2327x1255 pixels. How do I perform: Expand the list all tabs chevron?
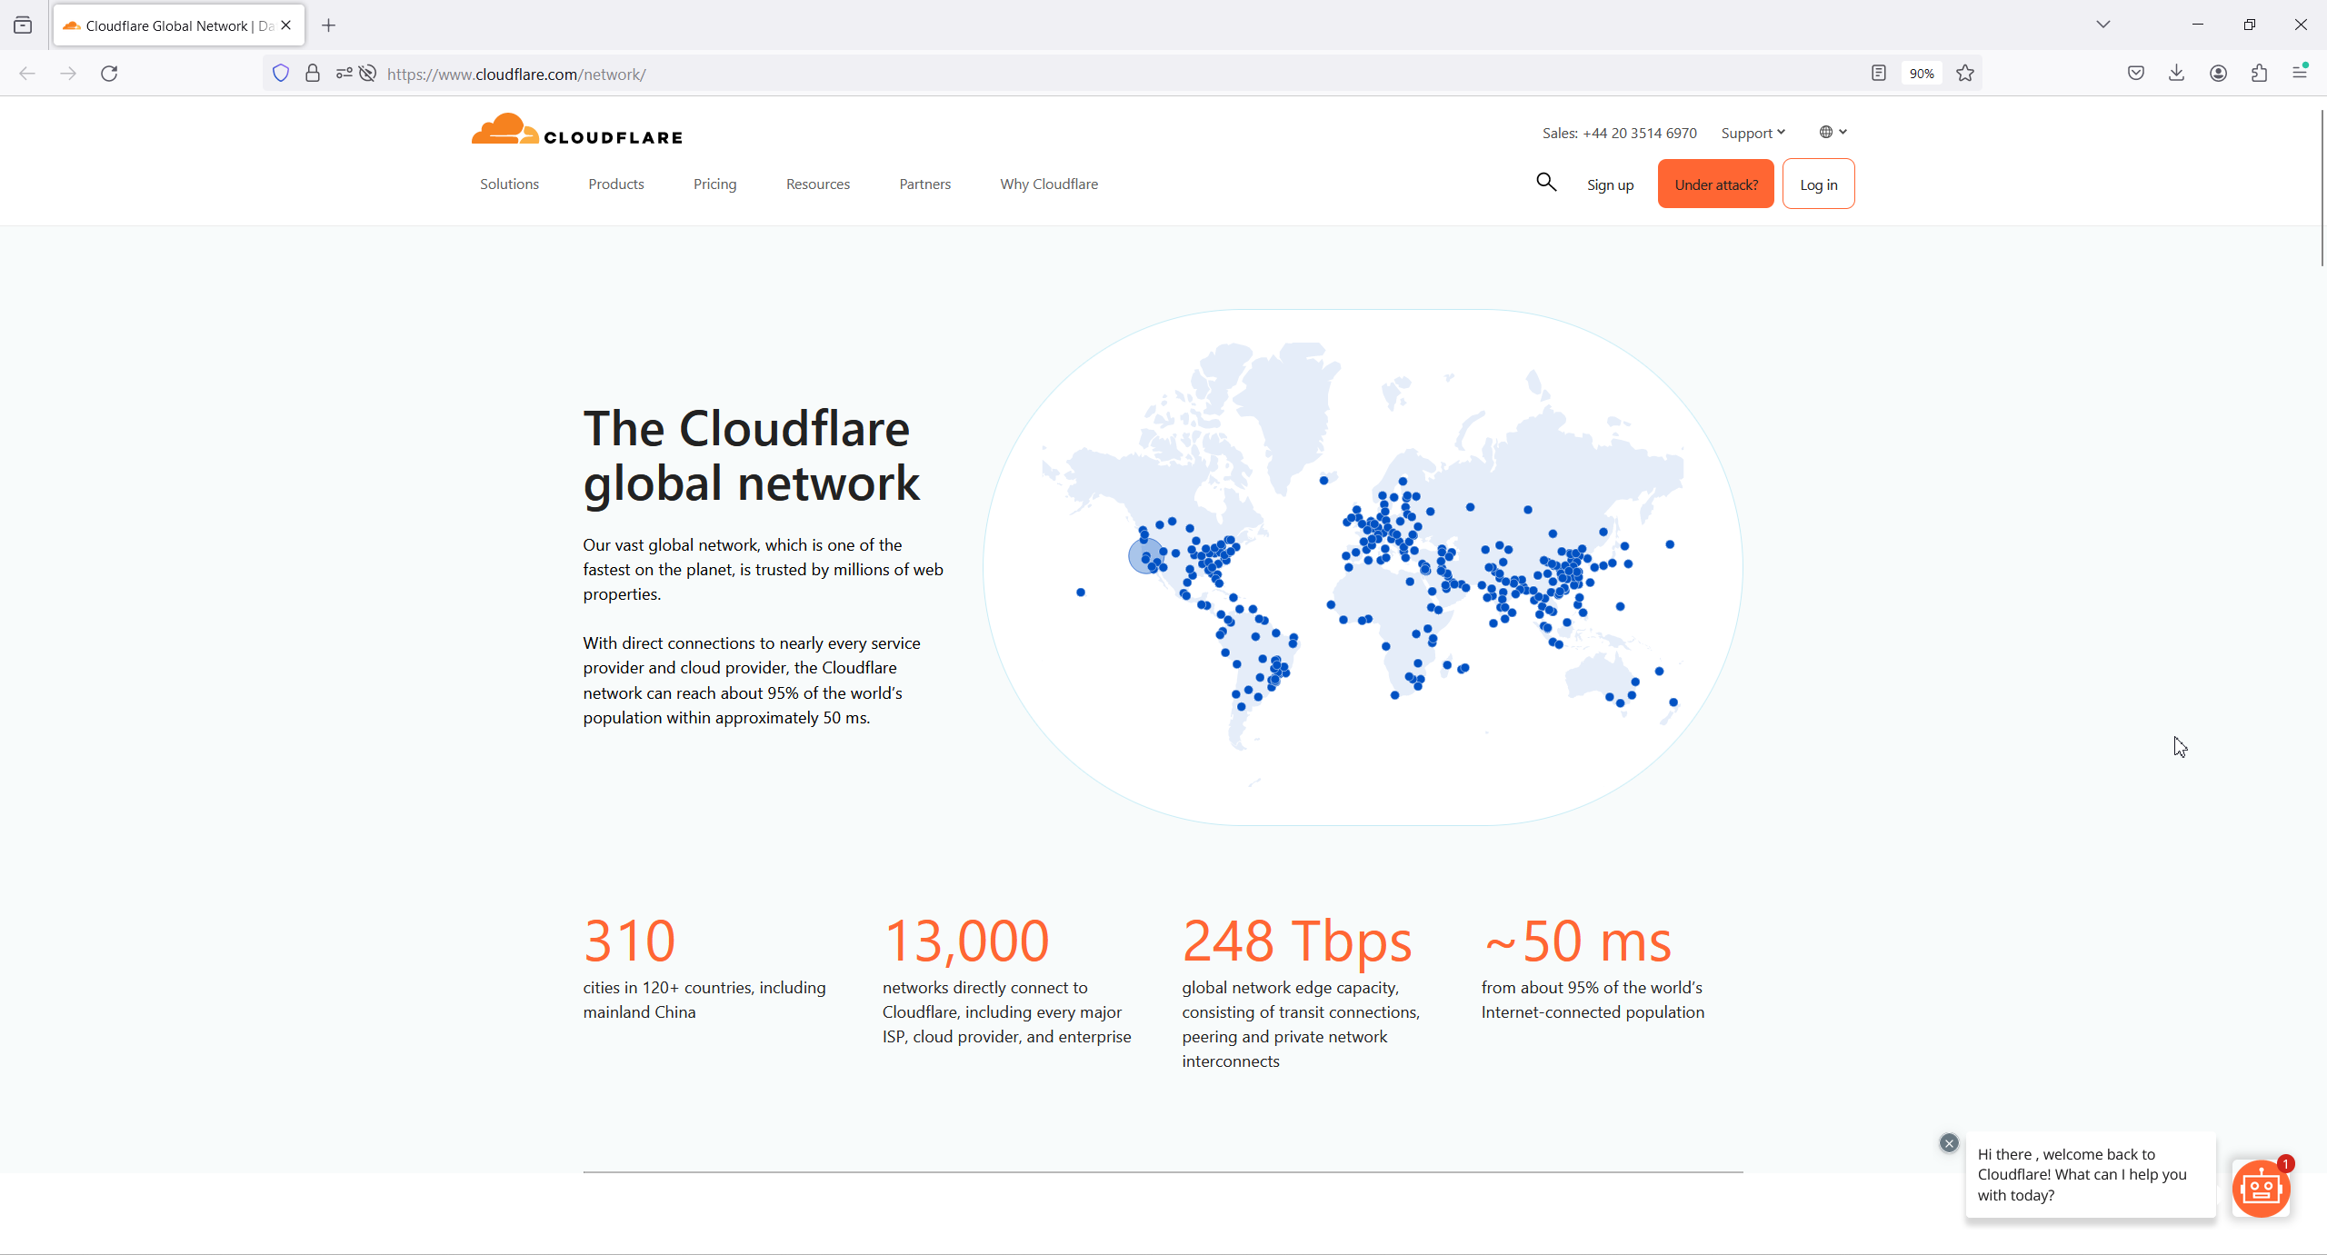[x=2103, y=25]
